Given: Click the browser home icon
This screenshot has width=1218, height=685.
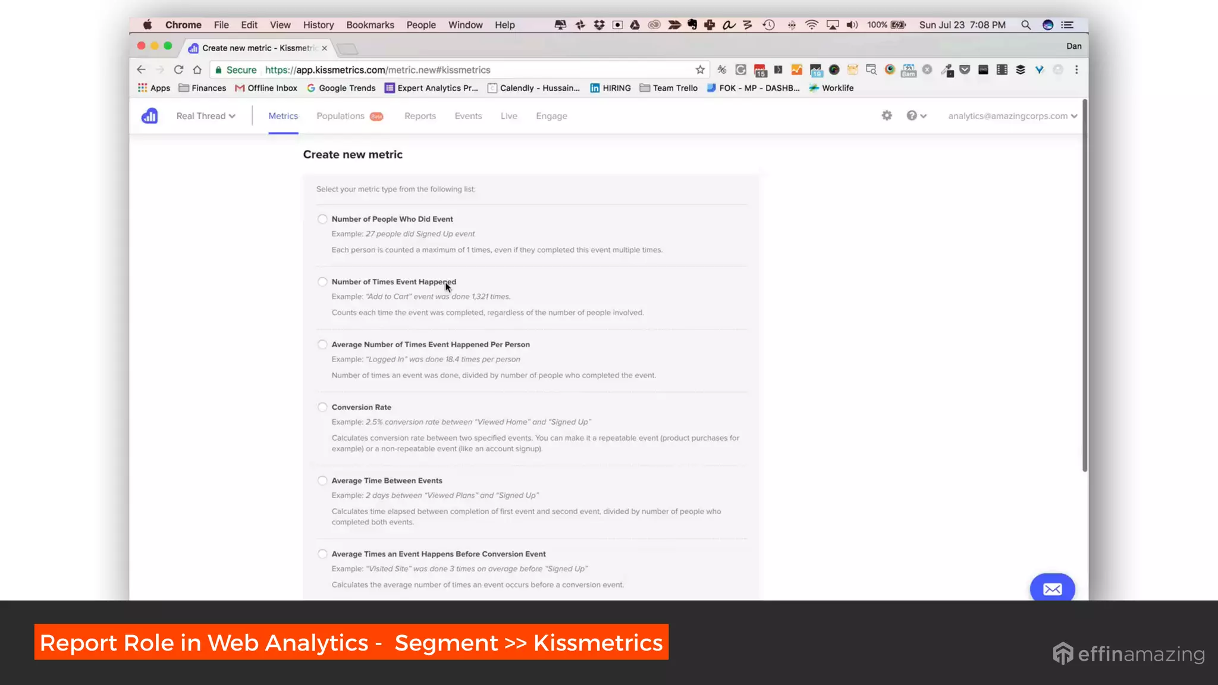Looking at the screenshot, I should [197, 70].
